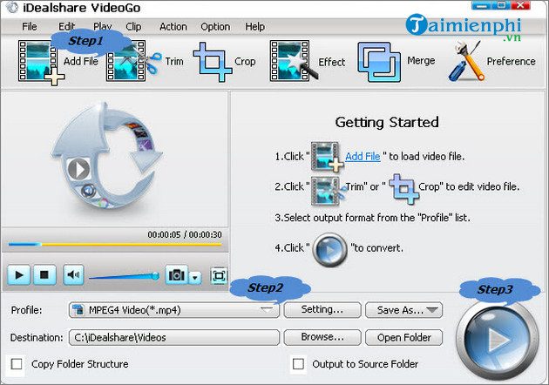The width and height of the screenshot is (549, 385).
Task: Click the Trim icon in Getting Started
Action: [x=328, y=190]
